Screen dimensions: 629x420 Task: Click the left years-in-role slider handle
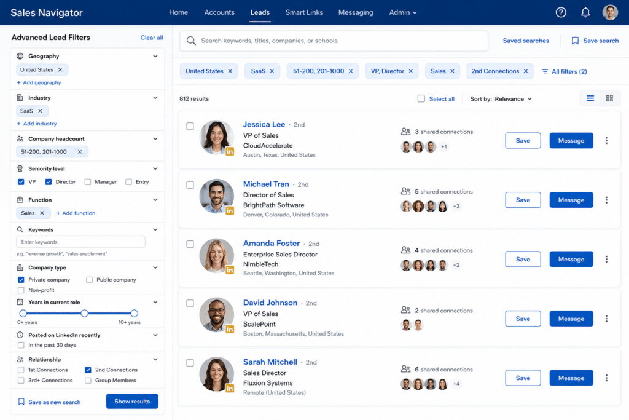click(x=23, y=313)
